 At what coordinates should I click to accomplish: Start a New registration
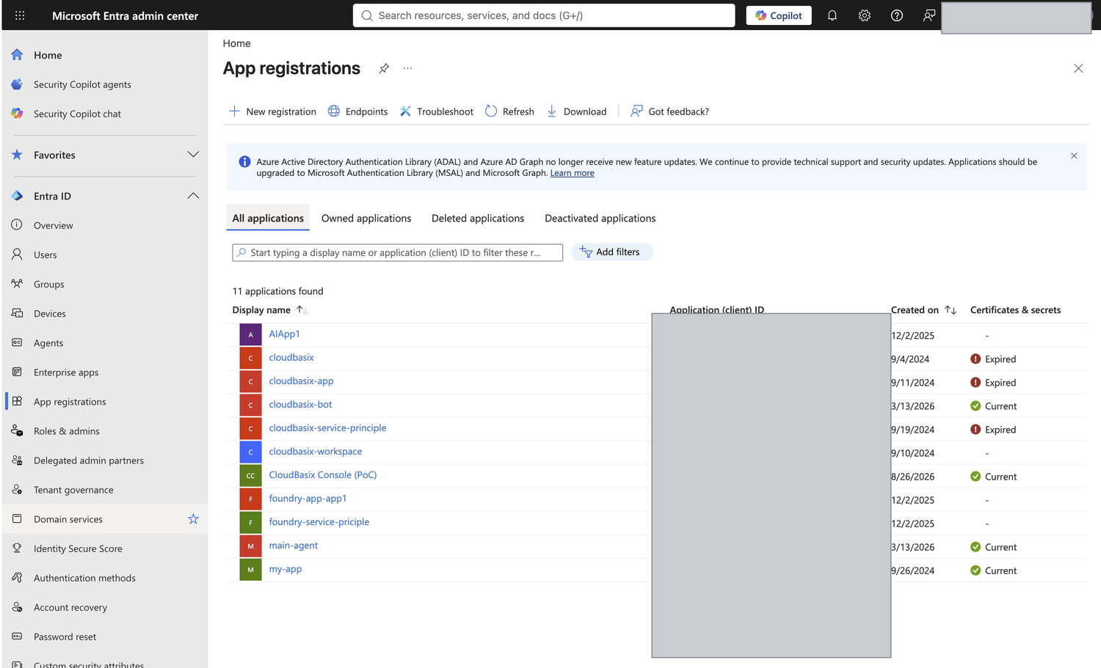[x=272, y=111]
